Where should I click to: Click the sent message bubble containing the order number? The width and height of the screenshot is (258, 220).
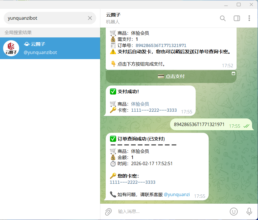[206, 124]
